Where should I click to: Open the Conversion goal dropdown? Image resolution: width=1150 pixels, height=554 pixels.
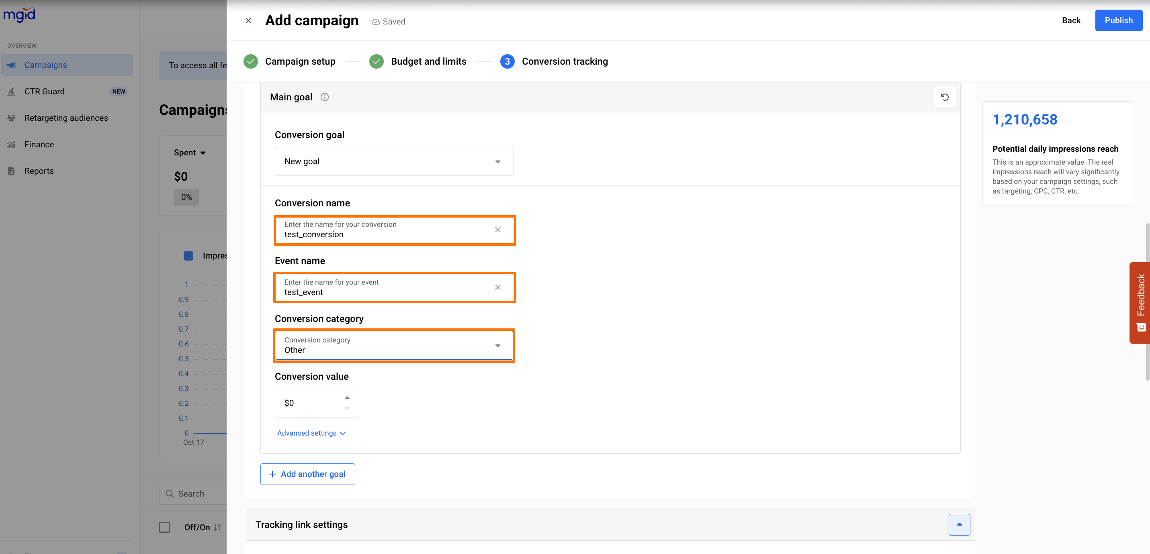pyautogui.click(x=393, y=161)
